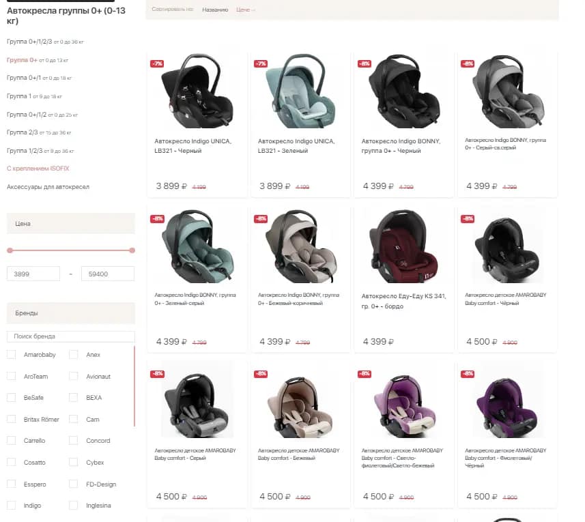The width and height of the screenshot is (585, 522).
Task: Tick the Amarobaby brand checkbox
Action: point(12,355)
